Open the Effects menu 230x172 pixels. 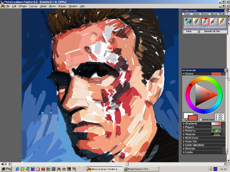pos(23,6)
